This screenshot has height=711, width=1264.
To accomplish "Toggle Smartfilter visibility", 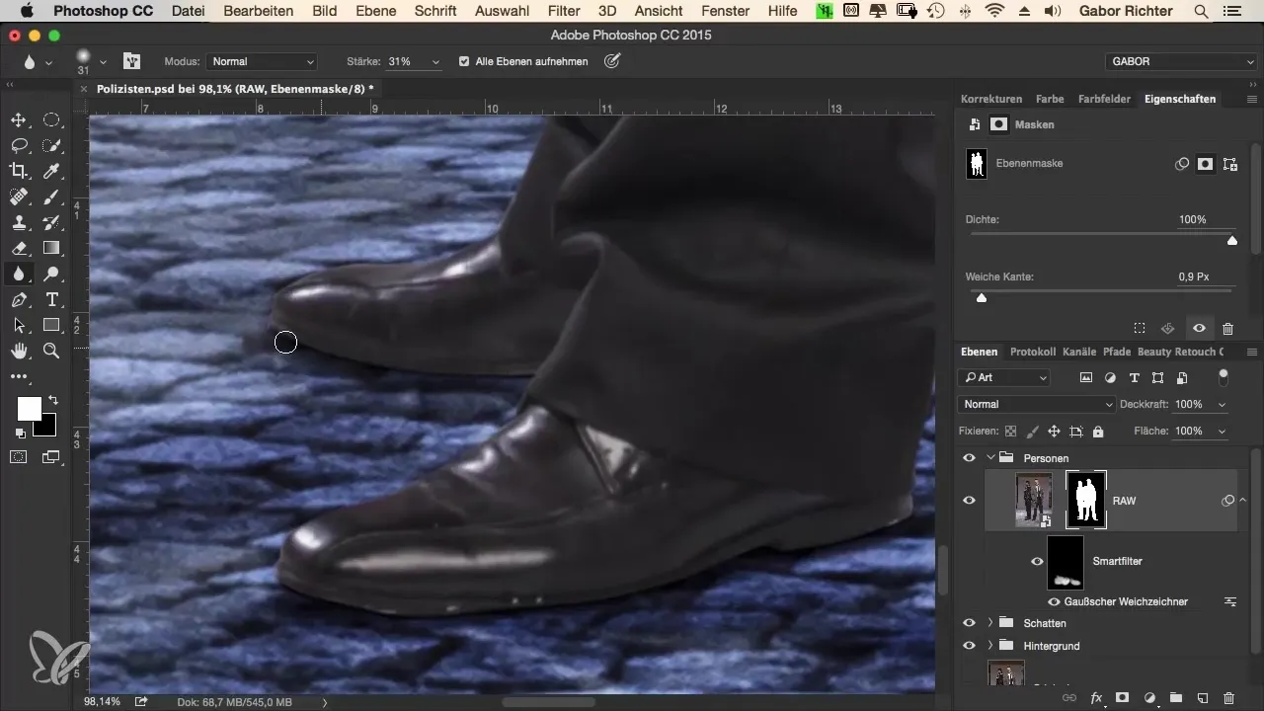I will [x=1037, y=561].
